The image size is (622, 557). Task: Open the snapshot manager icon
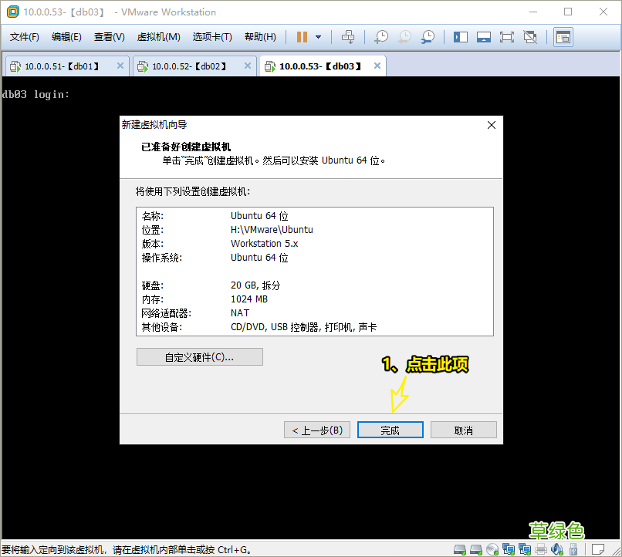coord(428,37)
